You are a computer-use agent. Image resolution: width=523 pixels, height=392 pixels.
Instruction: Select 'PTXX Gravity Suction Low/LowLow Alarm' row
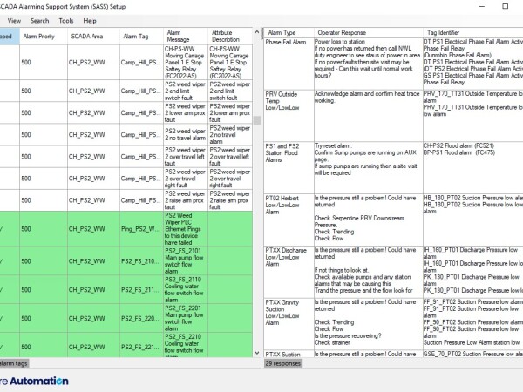click(289, 324)
